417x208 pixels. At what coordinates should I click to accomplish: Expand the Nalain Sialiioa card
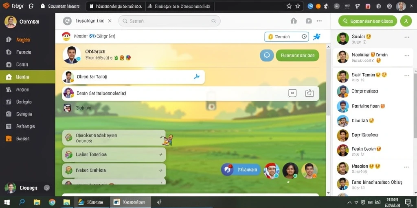tap(114, 170)
